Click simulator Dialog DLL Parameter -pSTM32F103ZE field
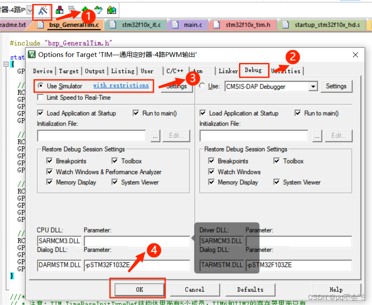 coord(137,265)
